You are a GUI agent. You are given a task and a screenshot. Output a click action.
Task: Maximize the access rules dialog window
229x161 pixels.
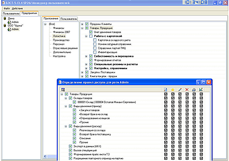(x=203, y=82)
